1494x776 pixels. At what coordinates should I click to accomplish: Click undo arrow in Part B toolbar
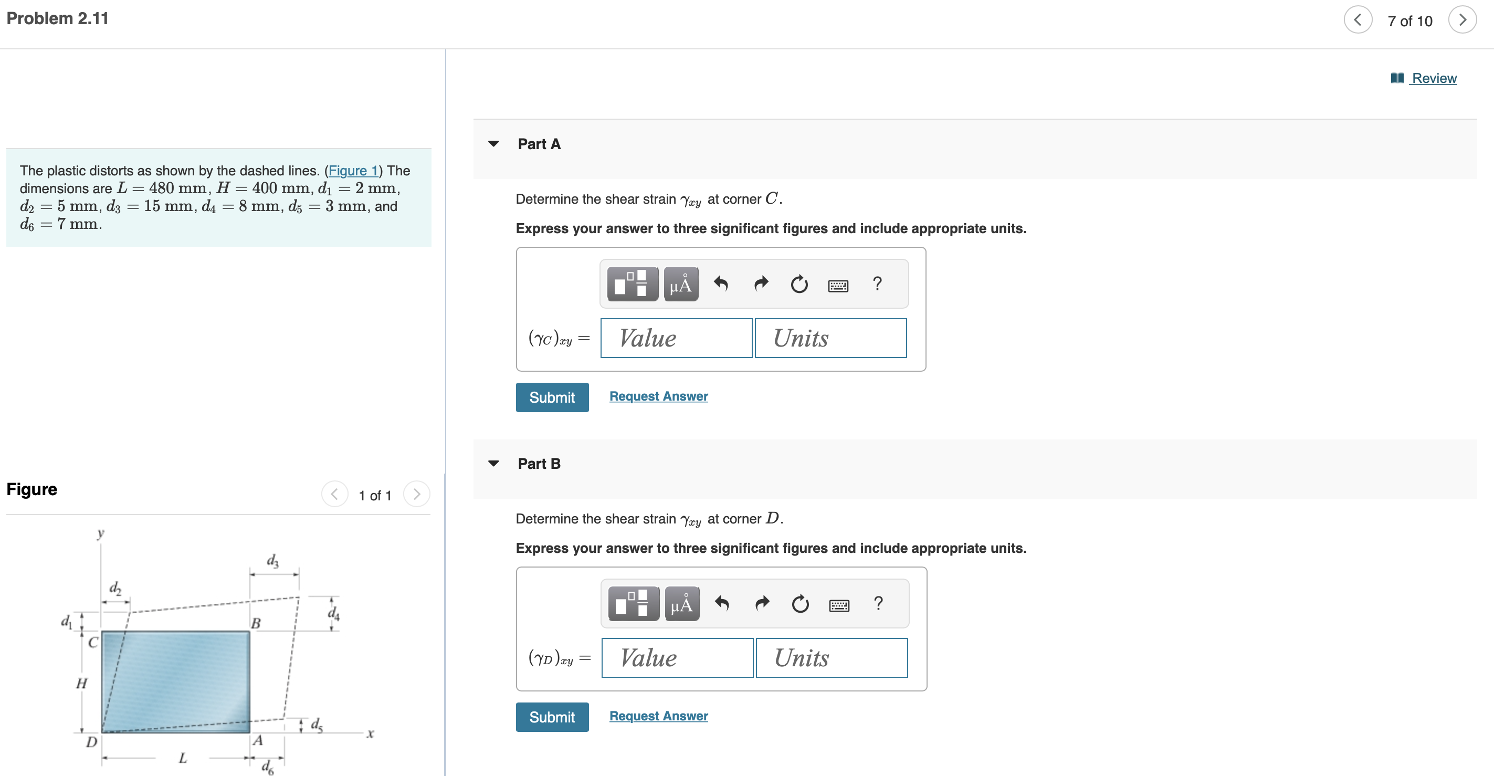[x=722, y=604]
